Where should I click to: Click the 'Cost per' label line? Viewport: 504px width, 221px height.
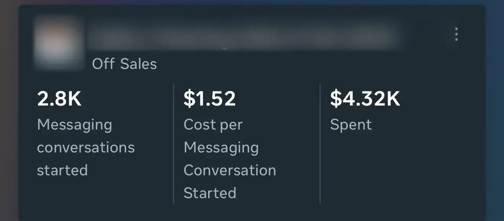click(213, 125)
